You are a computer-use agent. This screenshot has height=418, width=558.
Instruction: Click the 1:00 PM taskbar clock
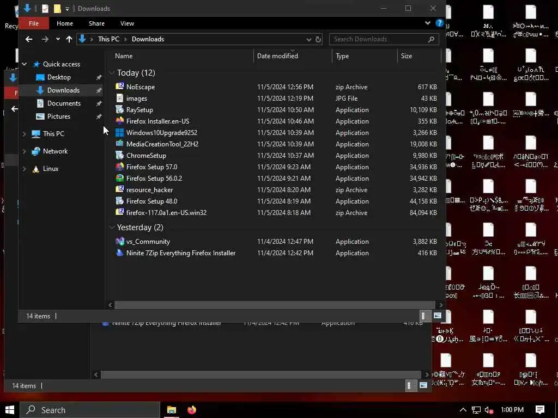click(x=512, y=410)
